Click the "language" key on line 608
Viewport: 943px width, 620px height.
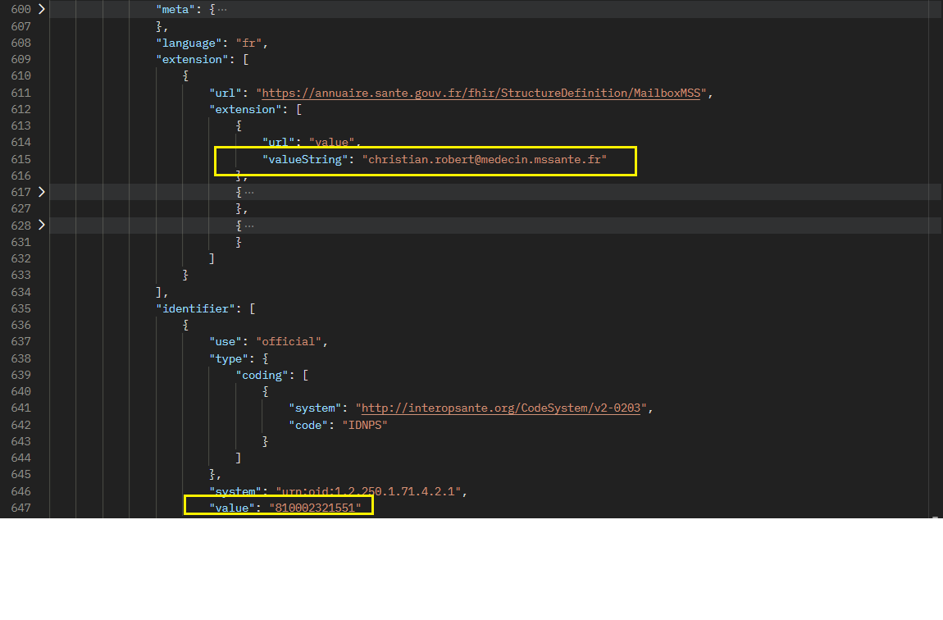pyautogui.click(x=189, y=43)
